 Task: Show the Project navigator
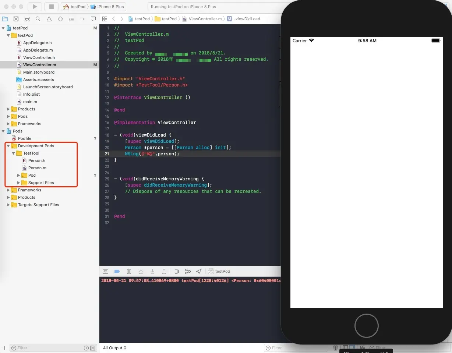point(5,19)
